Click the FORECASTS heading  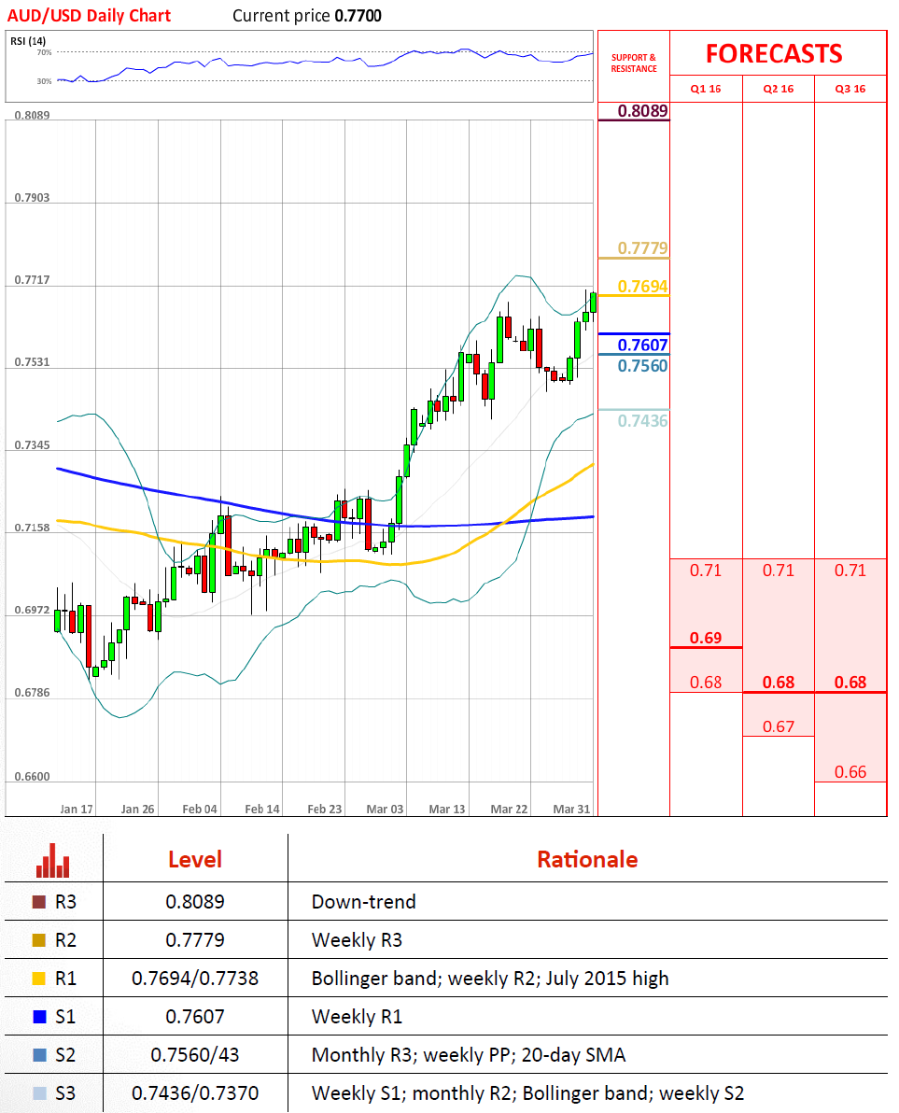773,54
